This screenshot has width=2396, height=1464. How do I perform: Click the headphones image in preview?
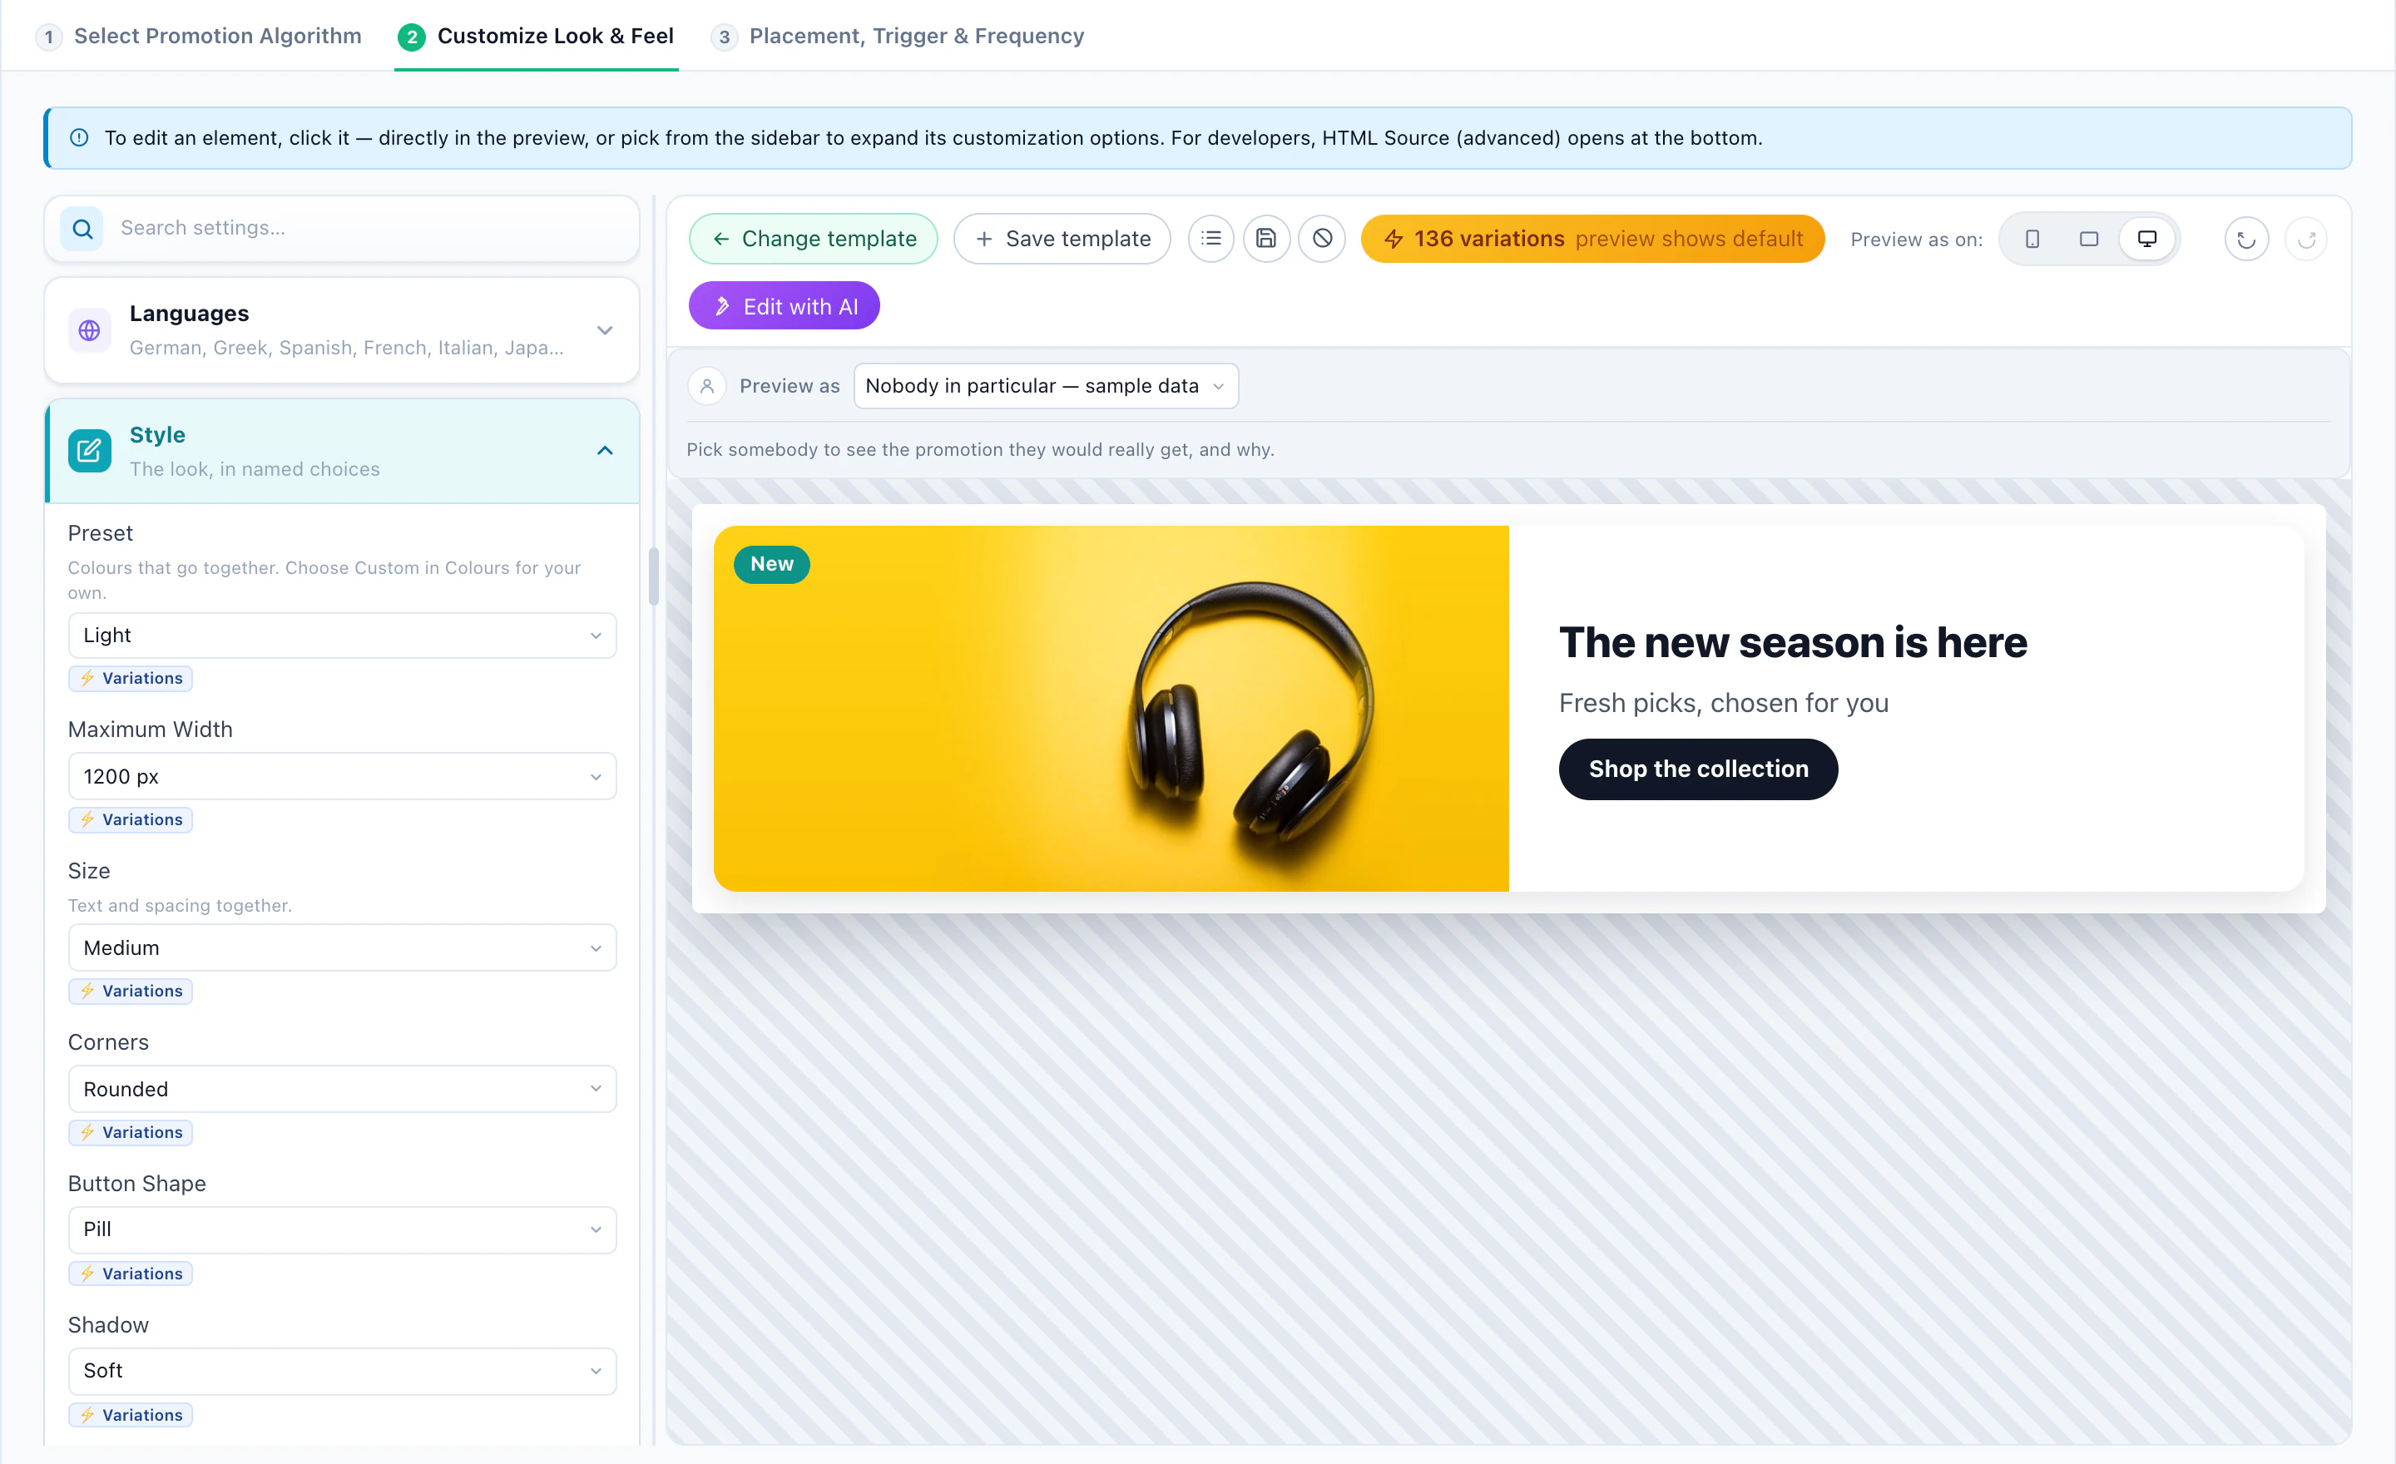click(x=1111, y=709)
